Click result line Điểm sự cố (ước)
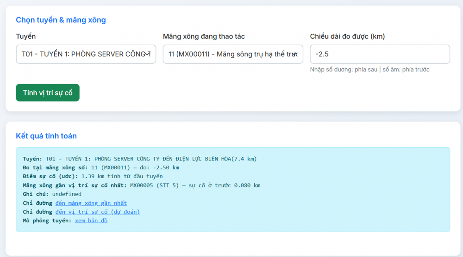This screenshot has width=463, height=257. pyautogui.click(x=93, y=176)
